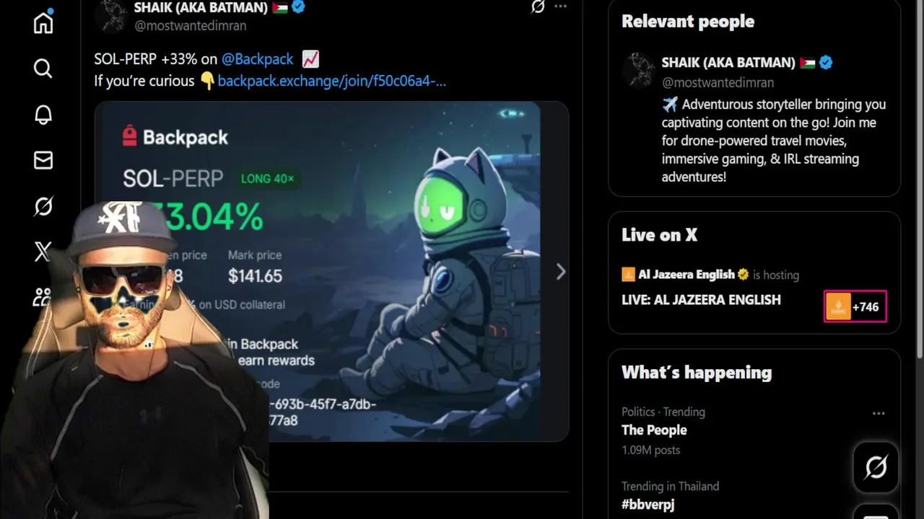
Task: Open Grok icon in left sidebar
Action: (x=43, y=206)
